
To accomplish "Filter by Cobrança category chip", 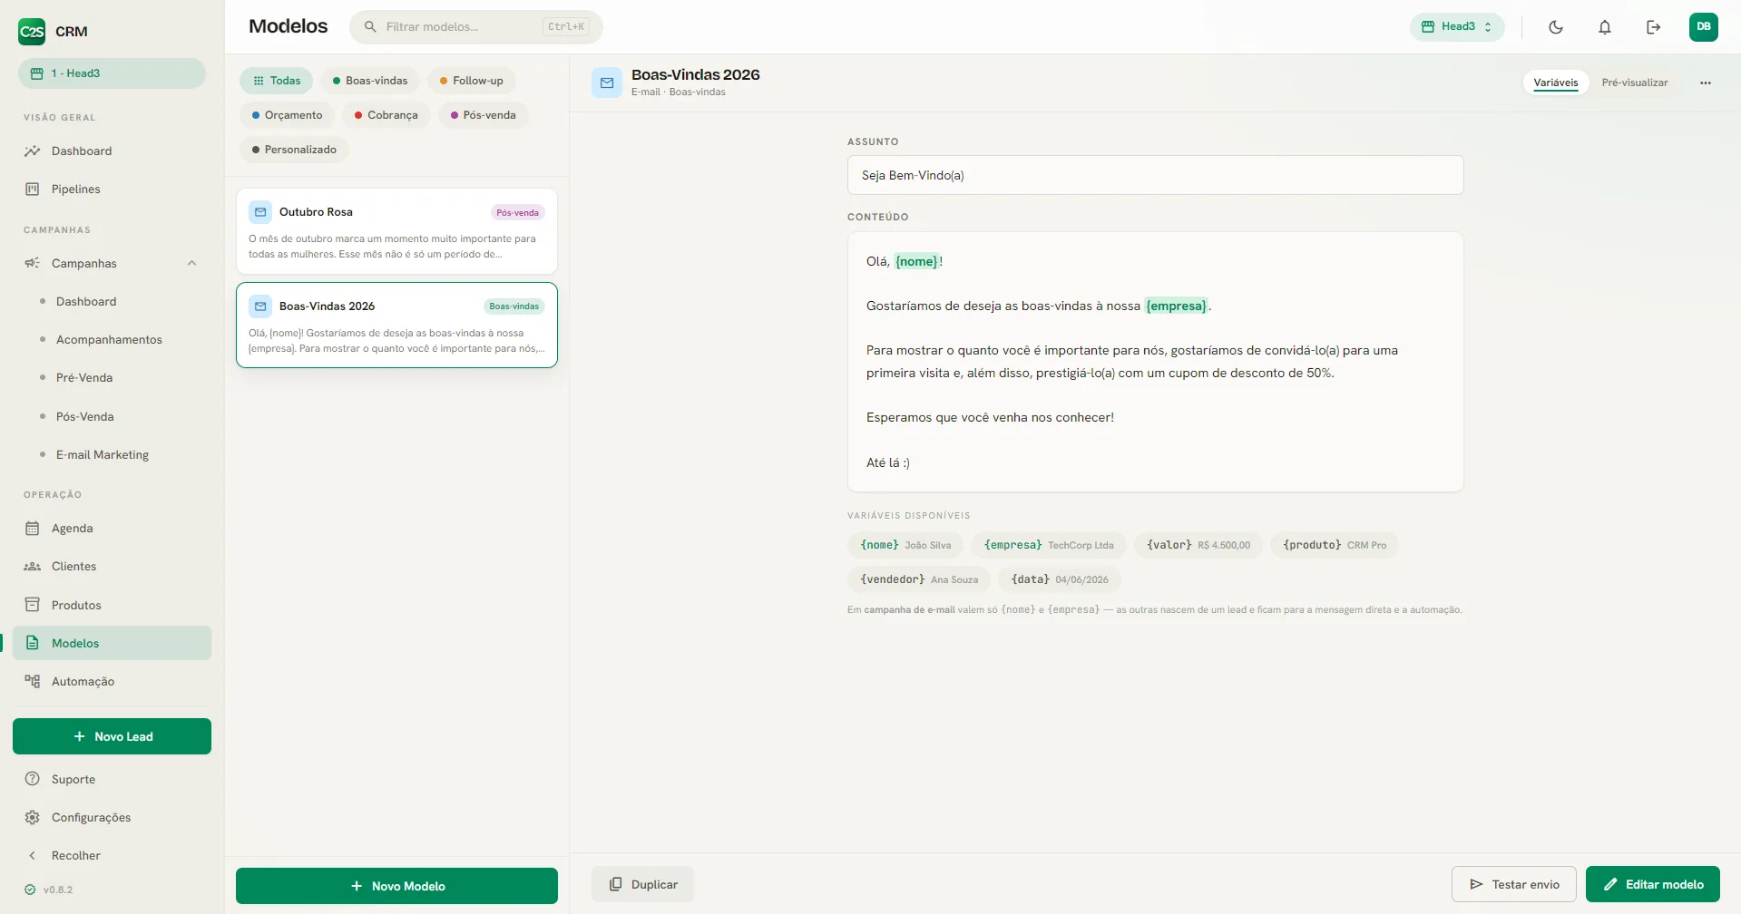I will point(386,115).
